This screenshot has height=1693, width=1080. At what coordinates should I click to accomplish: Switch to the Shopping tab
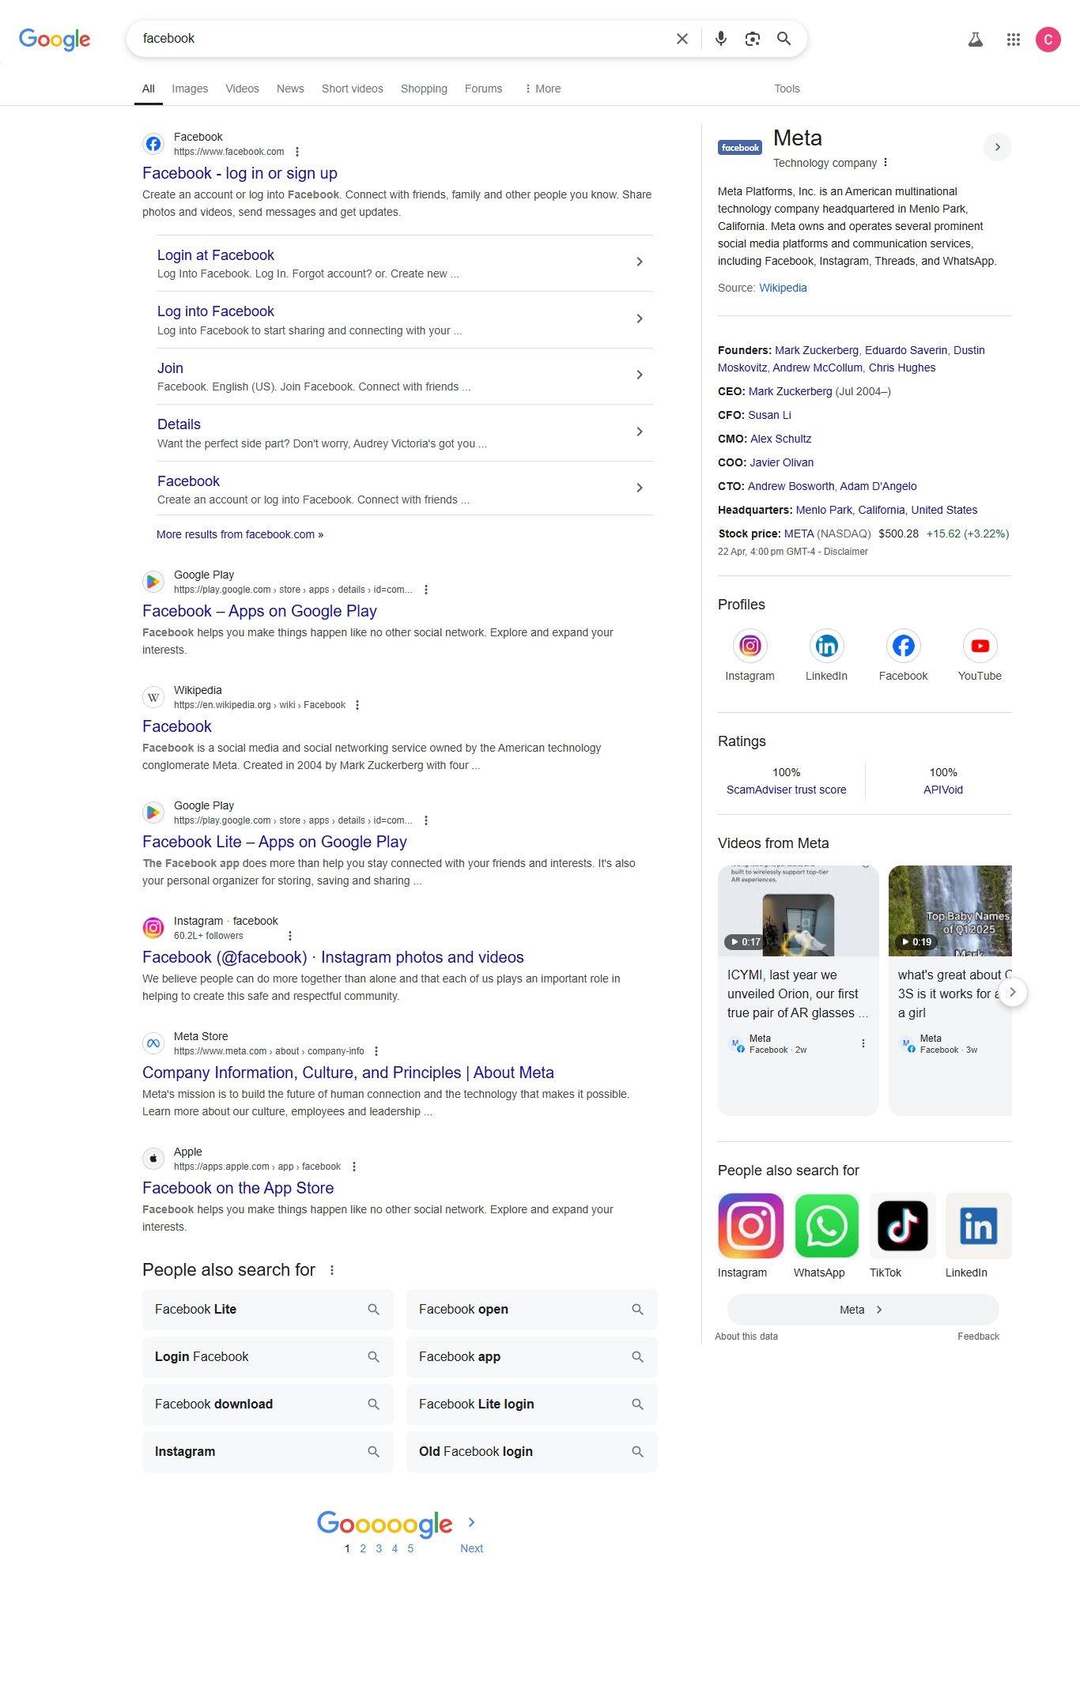click(x=424, y=89)
